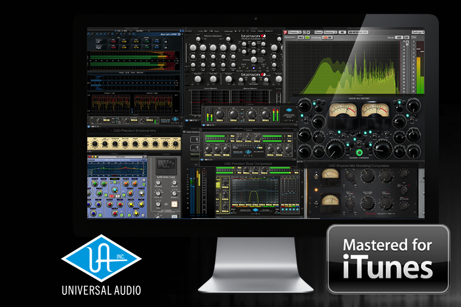Toggle the dB button on the Left channel row

tap(166, 41)
